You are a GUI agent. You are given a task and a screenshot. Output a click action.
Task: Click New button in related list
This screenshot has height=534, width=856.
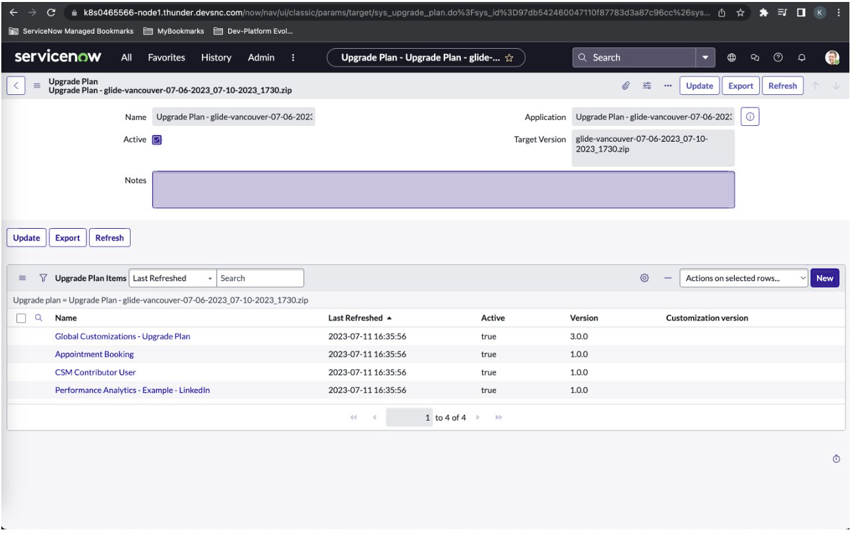tap(824, 278)
